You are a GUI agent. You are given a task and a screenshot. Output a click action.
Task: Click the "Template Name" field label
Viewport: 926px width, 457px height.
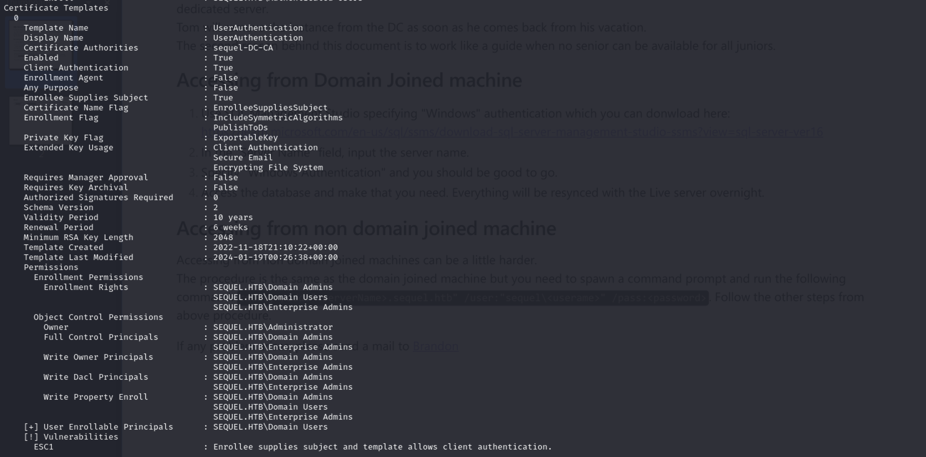(56, 28)
